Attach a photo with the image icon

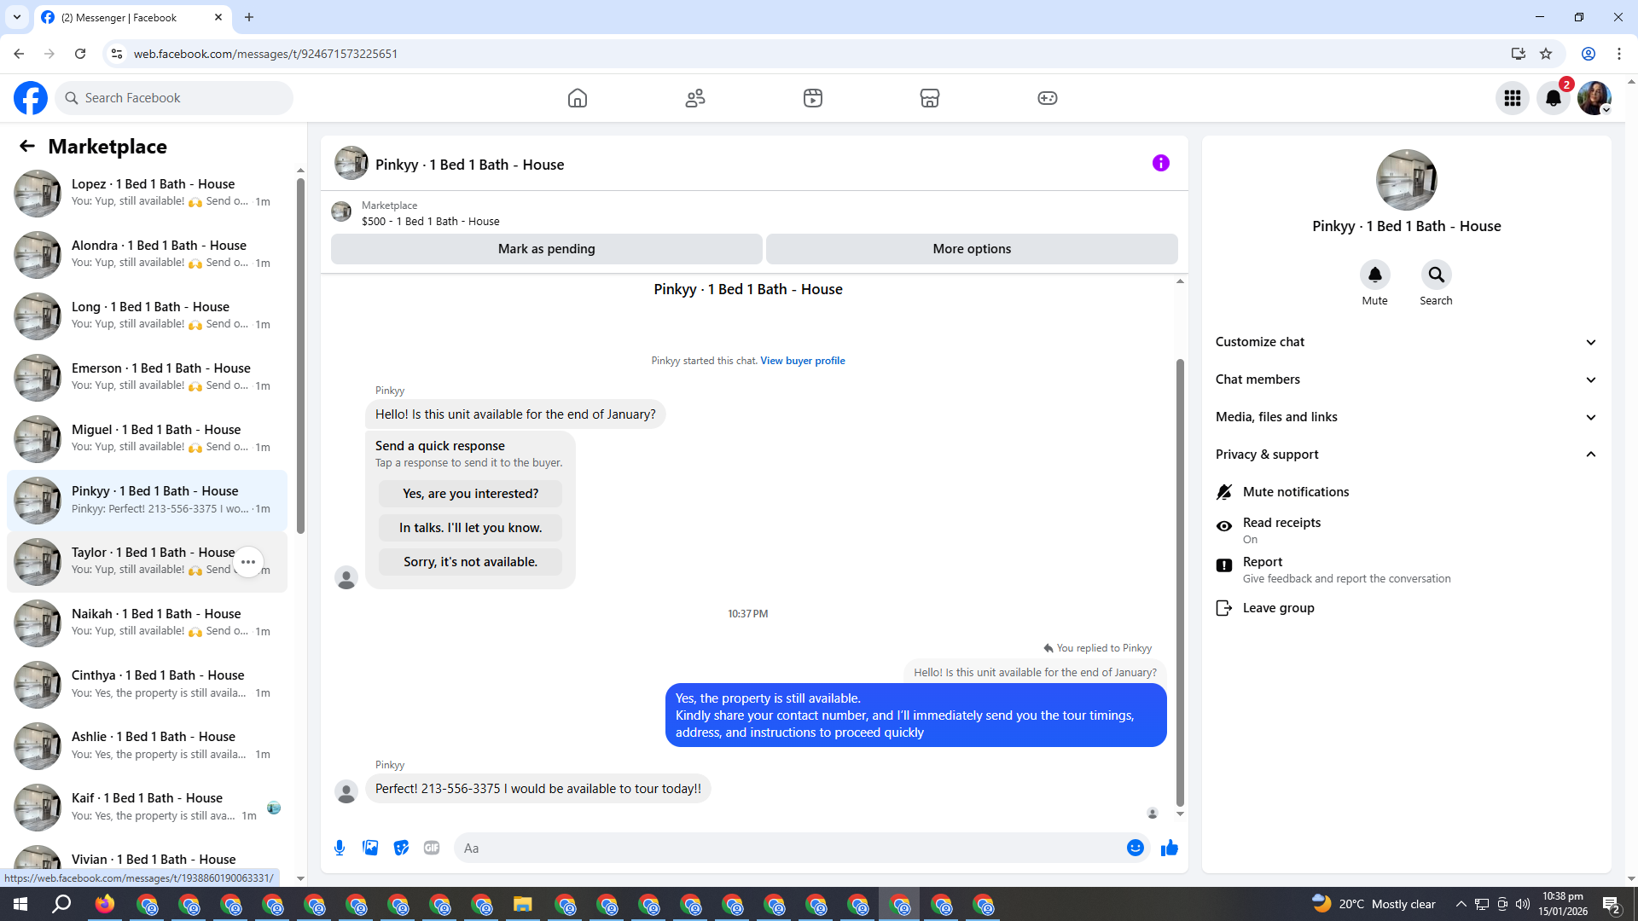(x=370, y=848)
